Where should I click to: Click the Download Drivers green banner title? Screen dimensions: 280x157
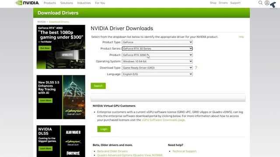point(58,13)
